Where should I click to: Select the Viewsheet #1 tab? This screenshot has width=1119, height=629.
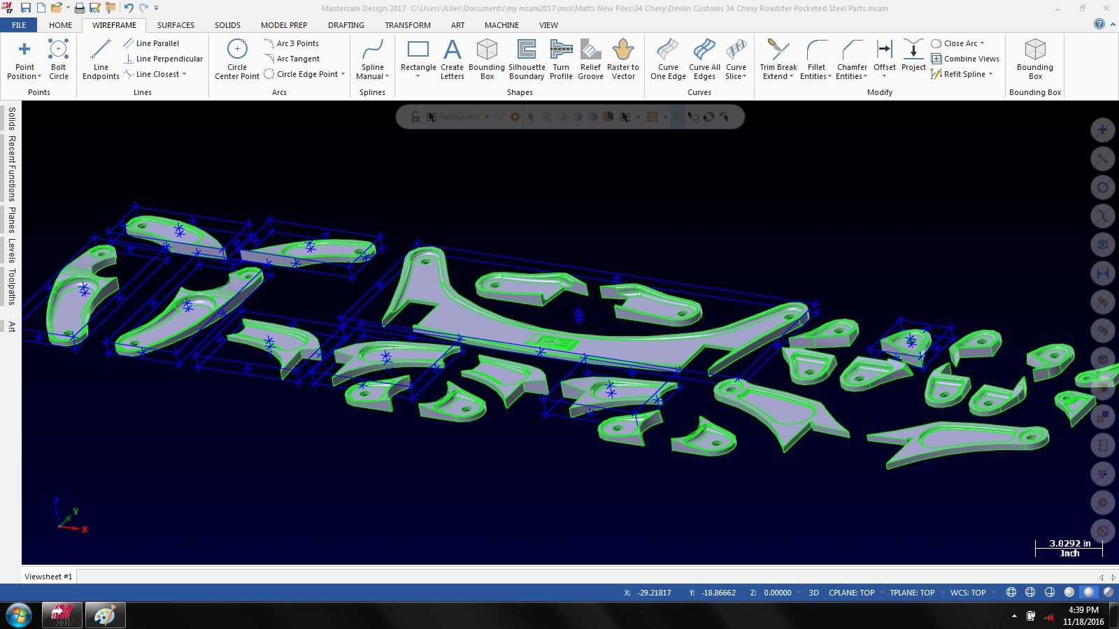coord(48,577)
